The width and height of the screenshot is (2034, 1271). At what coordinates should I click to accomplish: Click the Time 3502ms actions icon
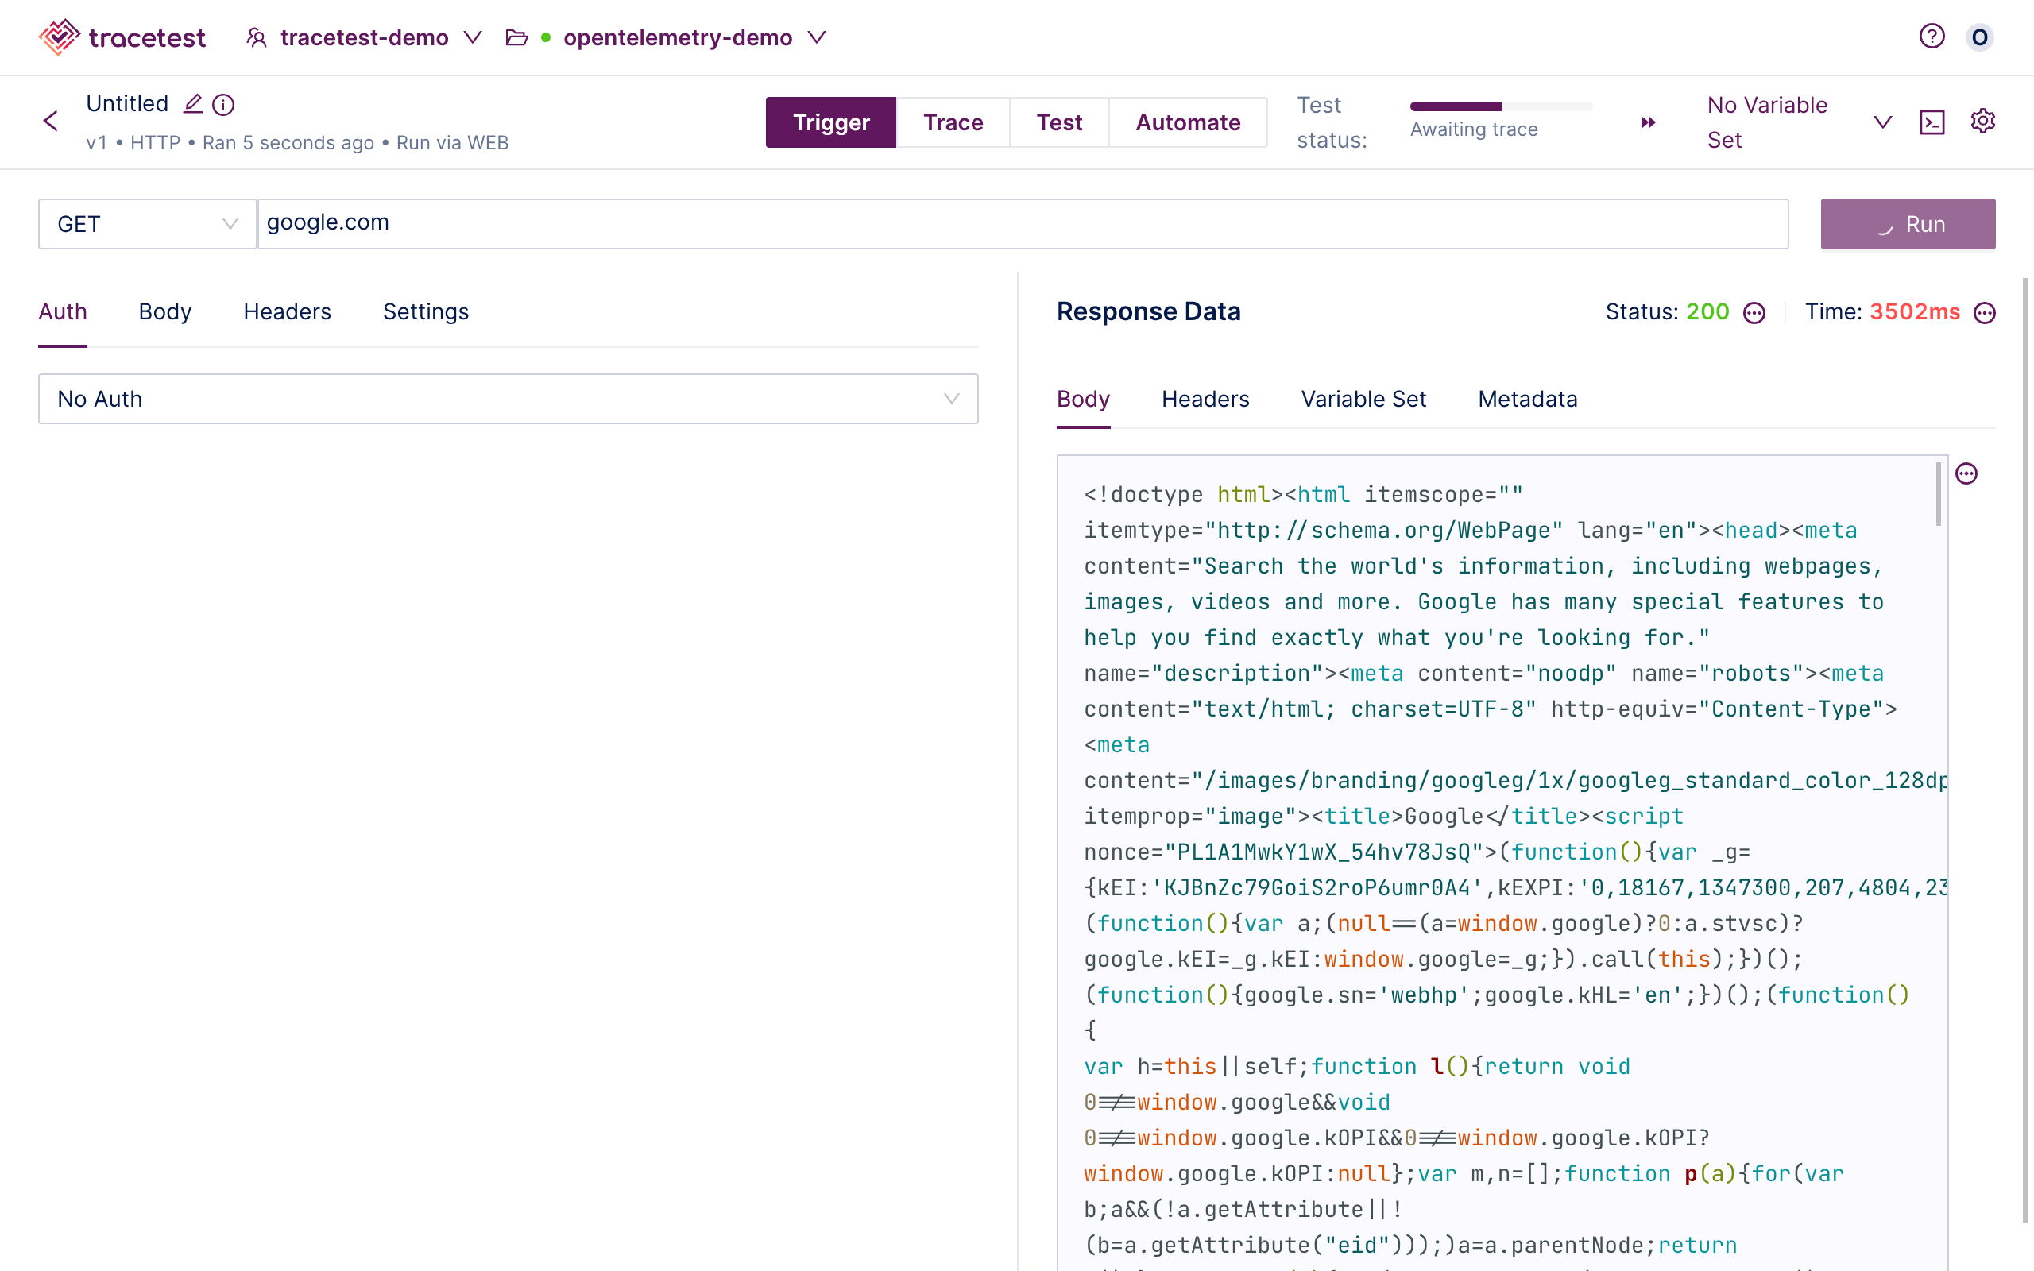[1985, 313]
